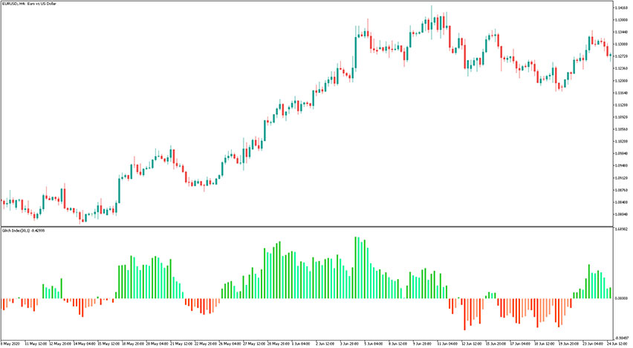Click the -0.90497 indicator scale minimum
Image resolution: width=633 pixels, height=348 pixels.
622,338
